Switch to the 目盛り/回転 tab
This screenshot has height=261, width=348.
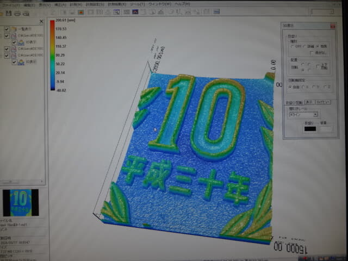[x=294, y=103]
